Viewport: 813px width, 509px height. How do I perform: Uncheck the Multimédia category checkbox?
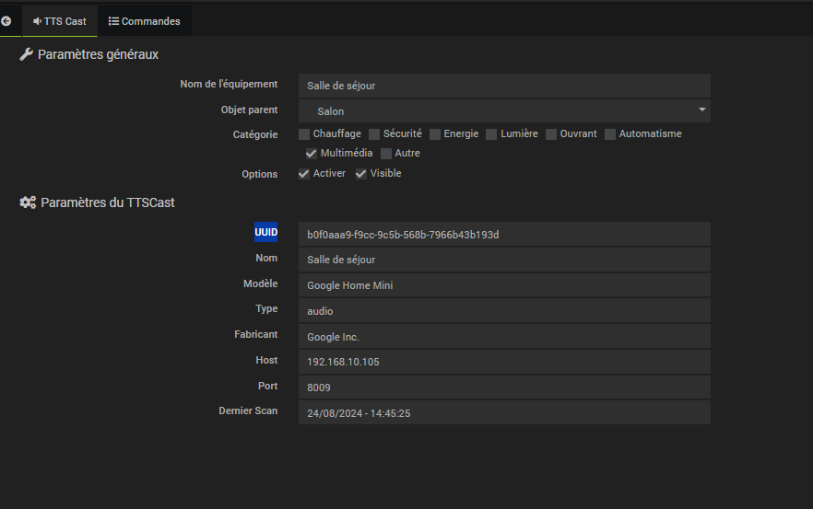click(x=312, y=154)
